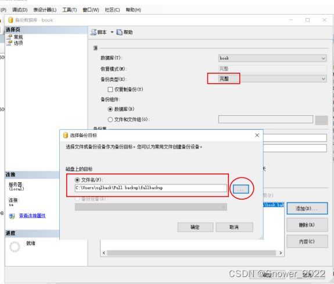Open the Community (社区) menu
This screenshot has width=334, height=284.
tap(112, 10)
